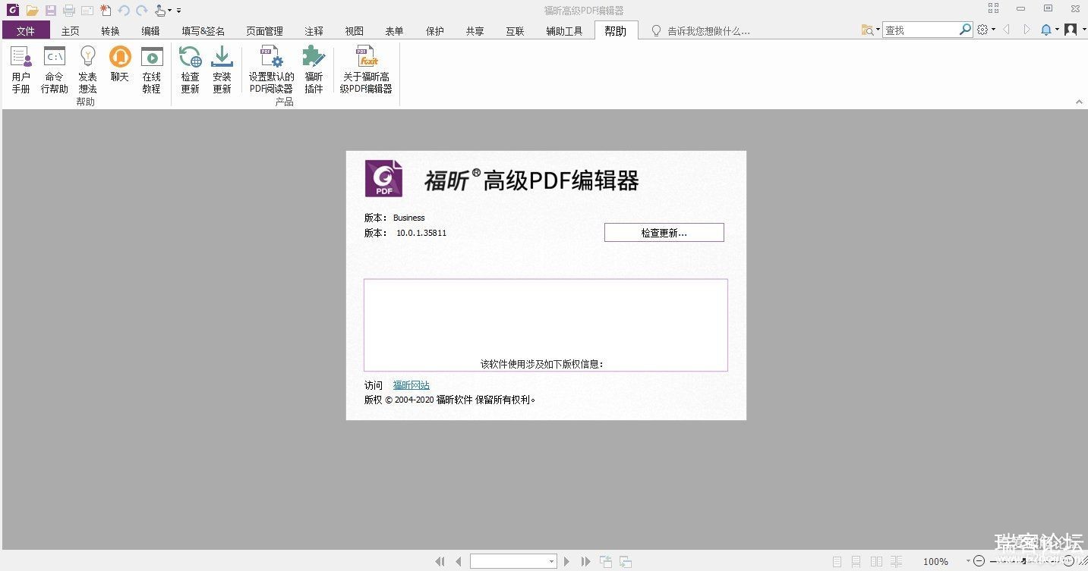Switch to continuous page view
This screenshot has height=571, width=1088.
pyautogui.click(x=856, y=562)
